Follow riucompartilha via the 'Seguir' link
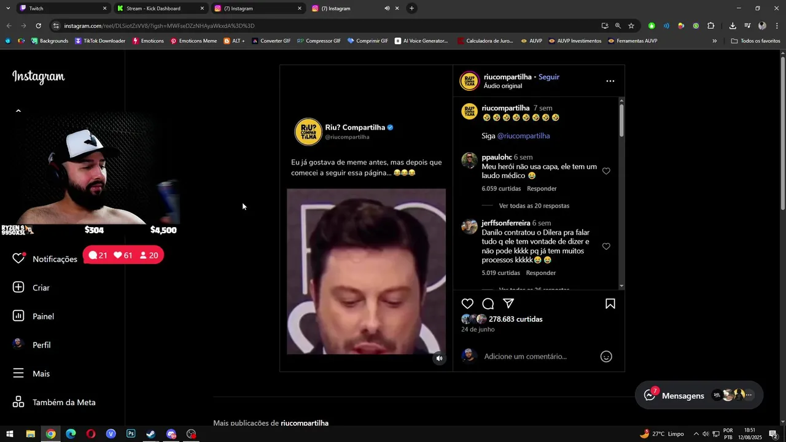This screenshot has height=442, width=786. click(x=549, y=77)
